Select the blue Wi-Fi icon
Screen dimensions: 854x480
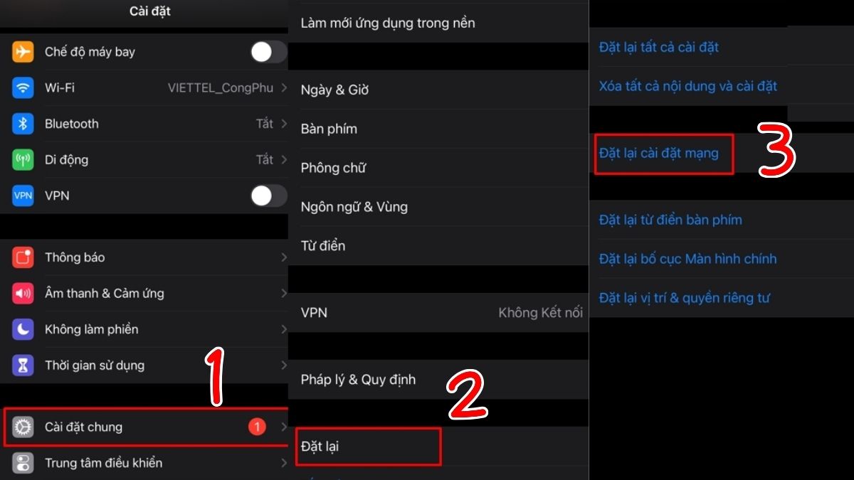click(23, 87)
